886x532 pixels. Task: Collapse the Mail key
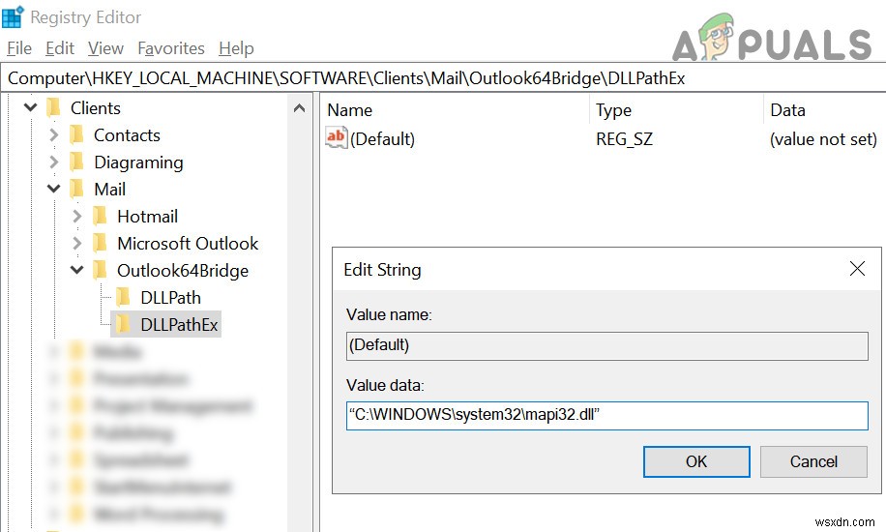pyautogui.click(x=53, y=189)
